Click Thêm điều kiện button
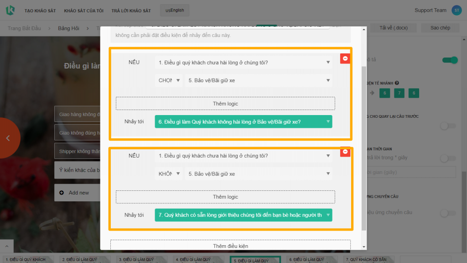This screenshot has width=467, height=263. click(x=230, y=245)
